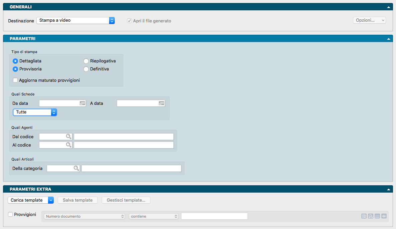Viewport: 396px width, 229px height.
Task: Collapse the Generali section
Action: click(388, 7)
